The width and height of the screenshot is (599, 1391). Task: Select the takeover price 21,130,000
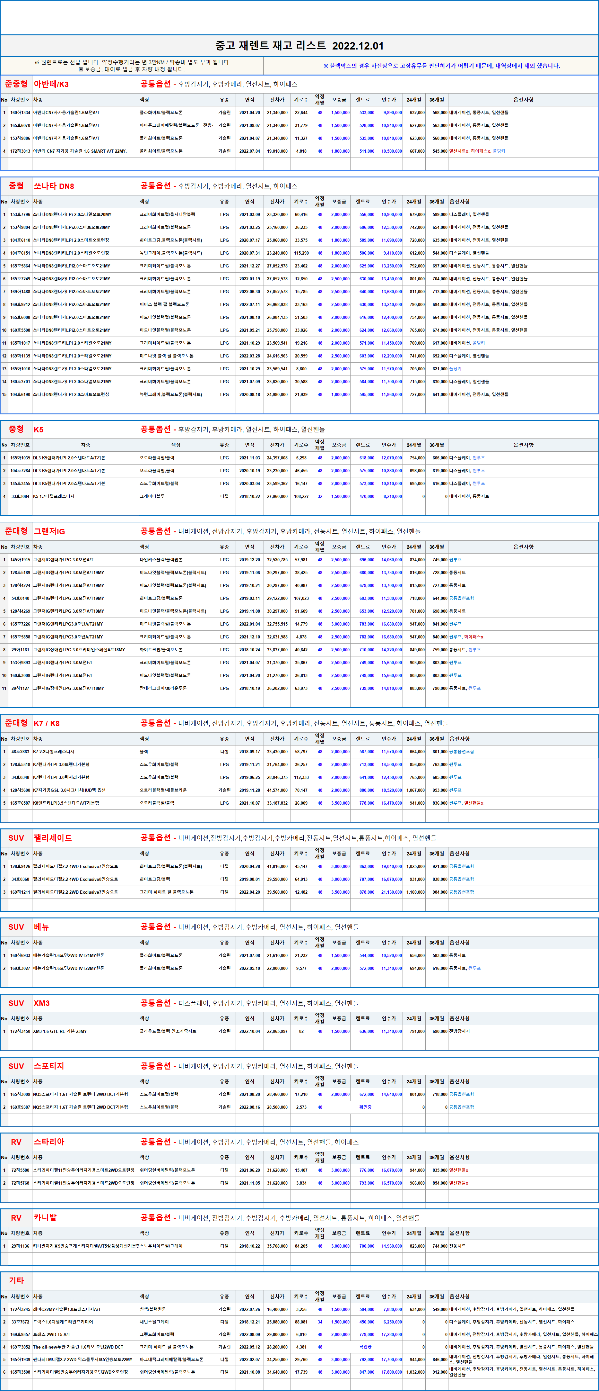(x=391, y=892)
